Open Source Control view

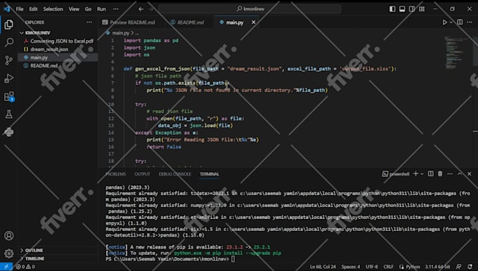click(x=8, y=60)
